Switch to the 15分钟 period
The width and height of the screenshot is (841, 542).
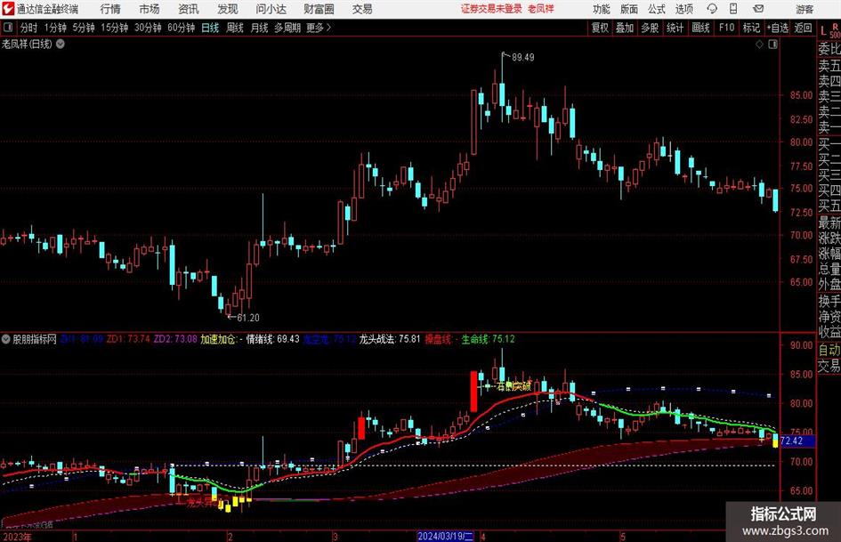coord(115,28)
